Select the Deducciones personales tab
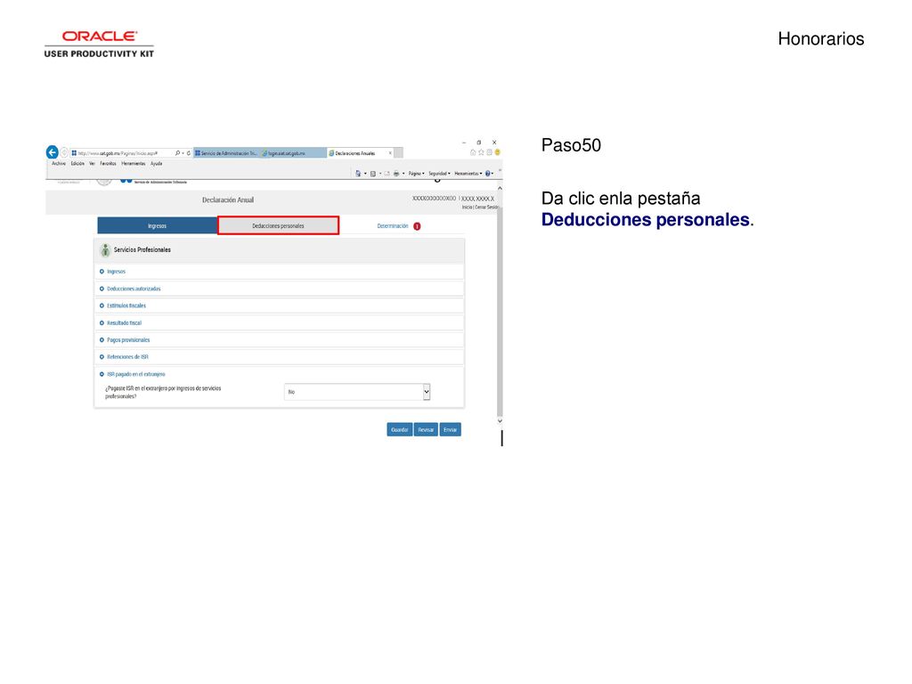This screenshot has width=912, height=684. coord(278,225)
